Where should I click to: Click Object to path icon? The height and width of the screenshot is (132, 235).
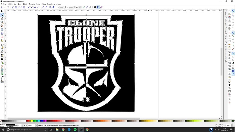click(50, 7)
